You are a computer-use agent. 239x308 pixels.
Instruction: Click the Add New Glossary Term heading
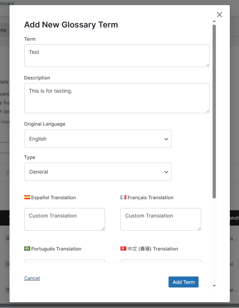(71, 25)
